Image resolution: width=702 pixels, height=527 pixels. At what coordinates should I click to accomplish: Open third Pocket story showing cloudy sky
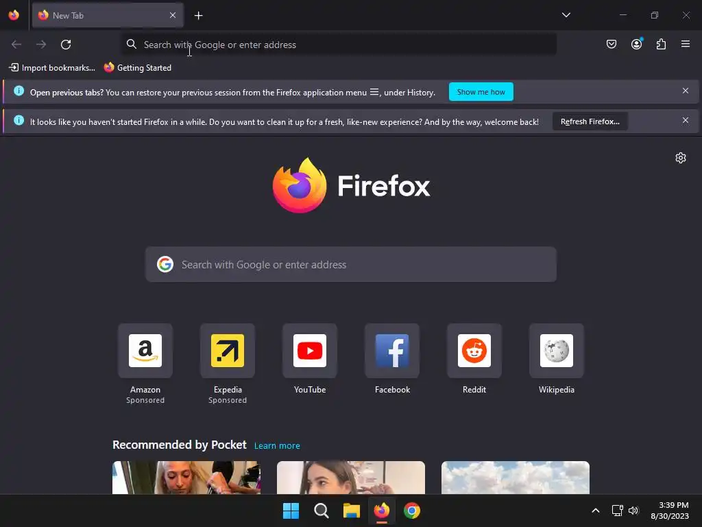coord(516,478)
